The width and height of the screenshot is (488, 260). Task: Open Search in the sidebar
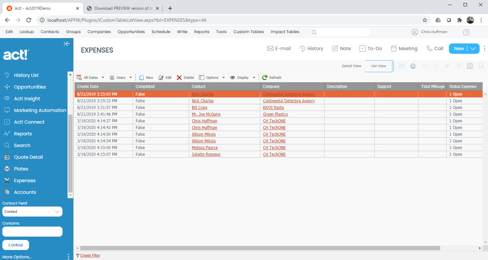[22, 145]
